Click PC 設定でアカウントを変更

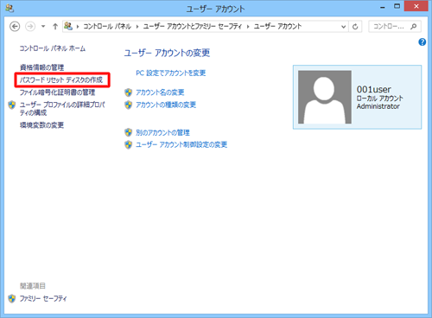pos(171,73)
